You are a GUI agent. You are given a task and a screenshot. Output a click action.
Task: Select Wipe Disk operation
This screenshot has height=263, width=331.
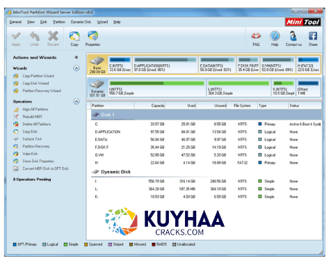pyautogui.click(x=30, y=154)
